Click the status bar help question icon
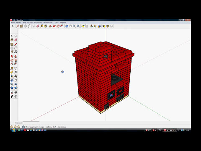 pyautogui.click(x=23, y=127)
